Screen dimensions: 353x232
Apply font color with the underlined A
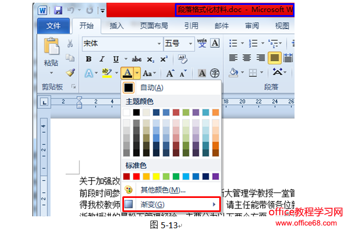(x=128, y=73)
